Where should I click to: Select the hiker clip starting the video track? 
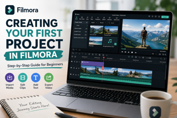[88, 69]
